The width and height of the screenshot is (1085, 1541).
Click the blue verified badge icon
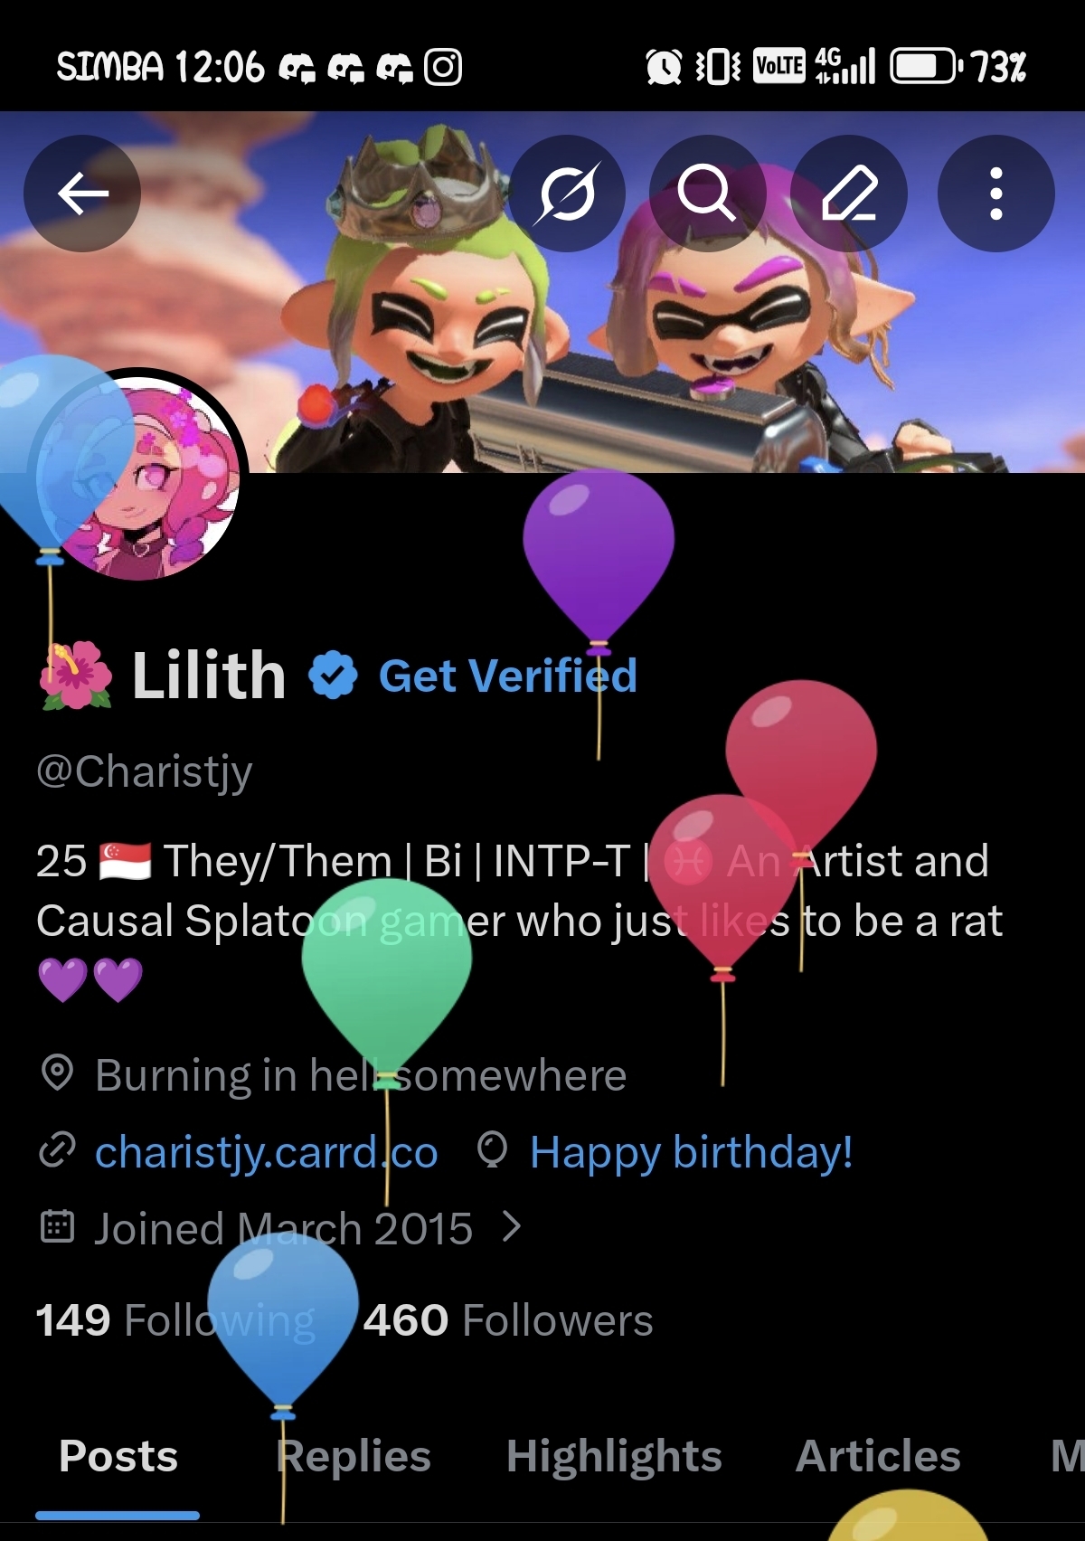tap(334, 676)
